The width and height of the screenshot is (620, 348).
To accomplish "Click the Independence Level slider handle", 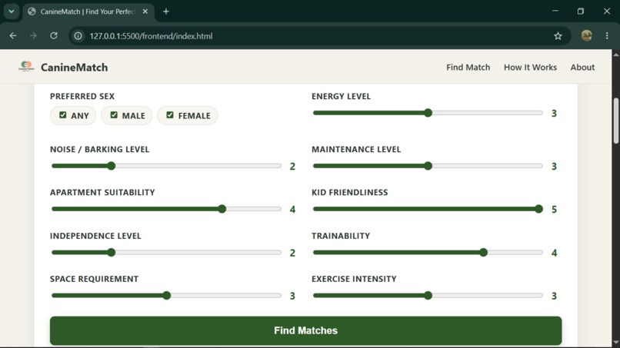I will click(111, 253).
